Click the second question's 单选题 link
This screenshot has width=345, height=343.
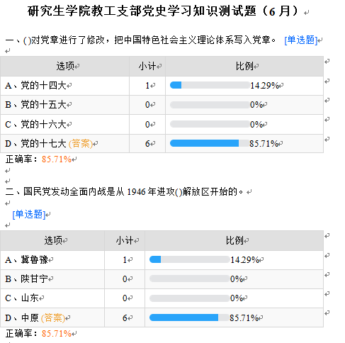[x=28, y=214]
